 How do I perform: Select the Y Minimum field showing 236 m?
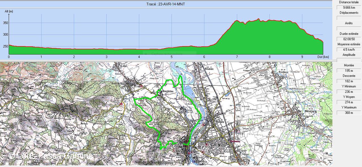point(348,92)
